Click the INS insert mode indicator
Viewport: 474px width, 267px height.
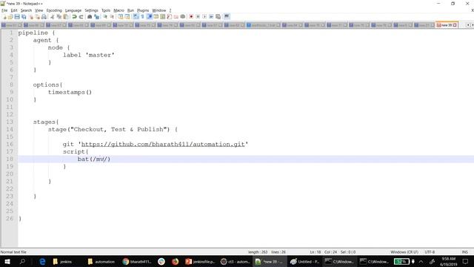[x=464, y=252]
